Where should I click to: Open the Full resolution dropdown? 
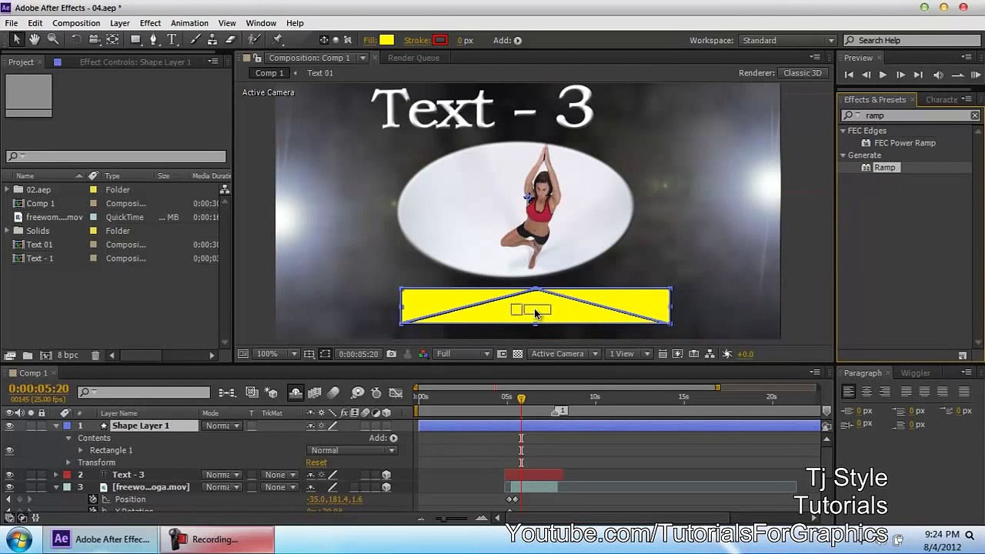(x=462, y=354)
